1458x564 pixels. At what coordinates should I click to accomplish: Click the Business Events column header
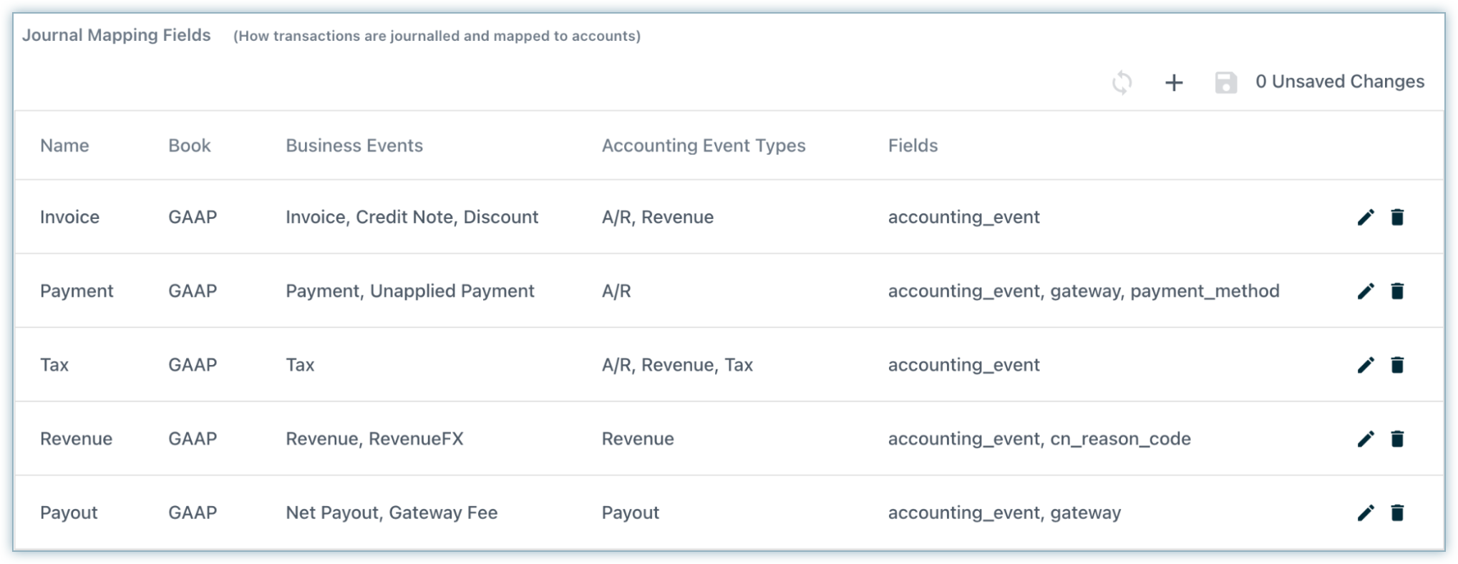click(x=354, y=145)
